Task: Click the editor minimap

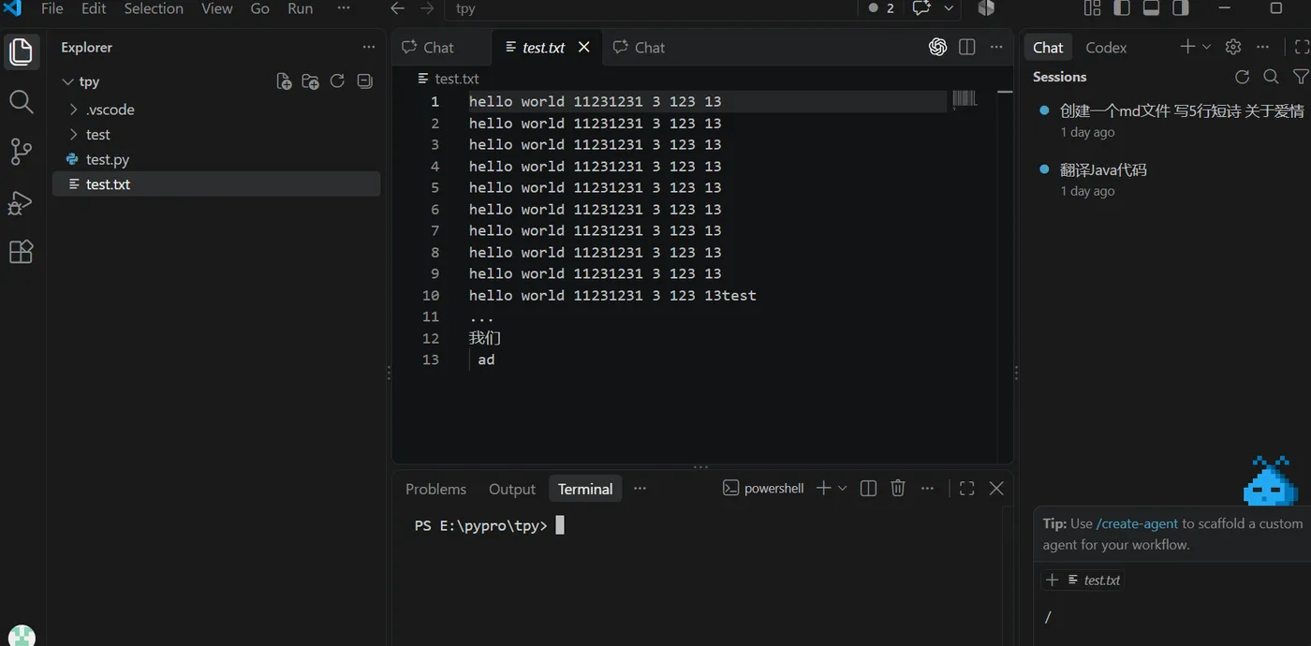Action: click(x=965, y=98)
